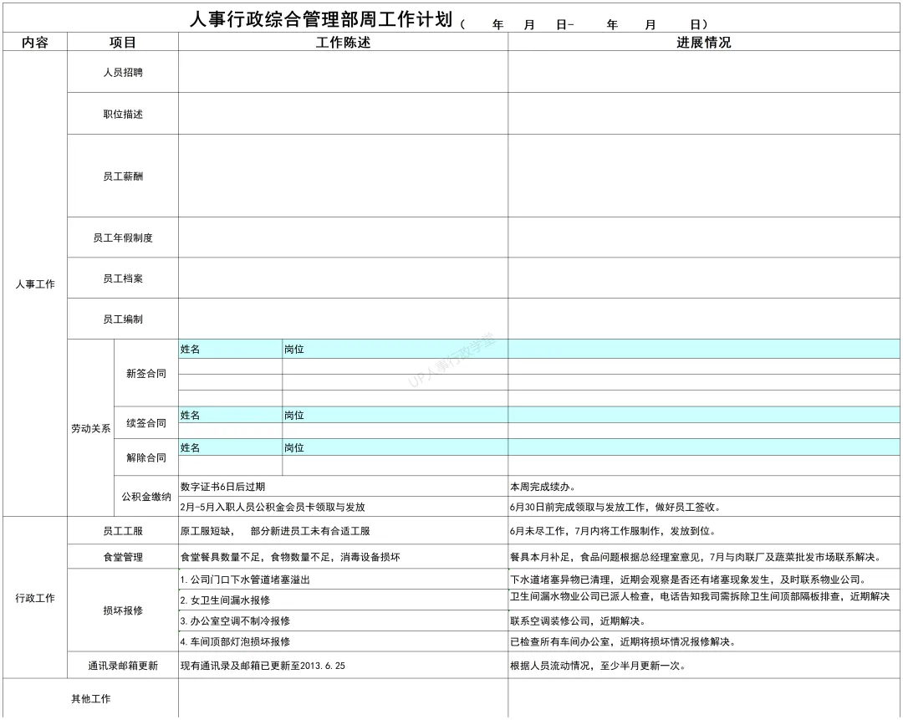
Task: Select cell 下水道堵塞异物已清理
Action: point(704,579)
